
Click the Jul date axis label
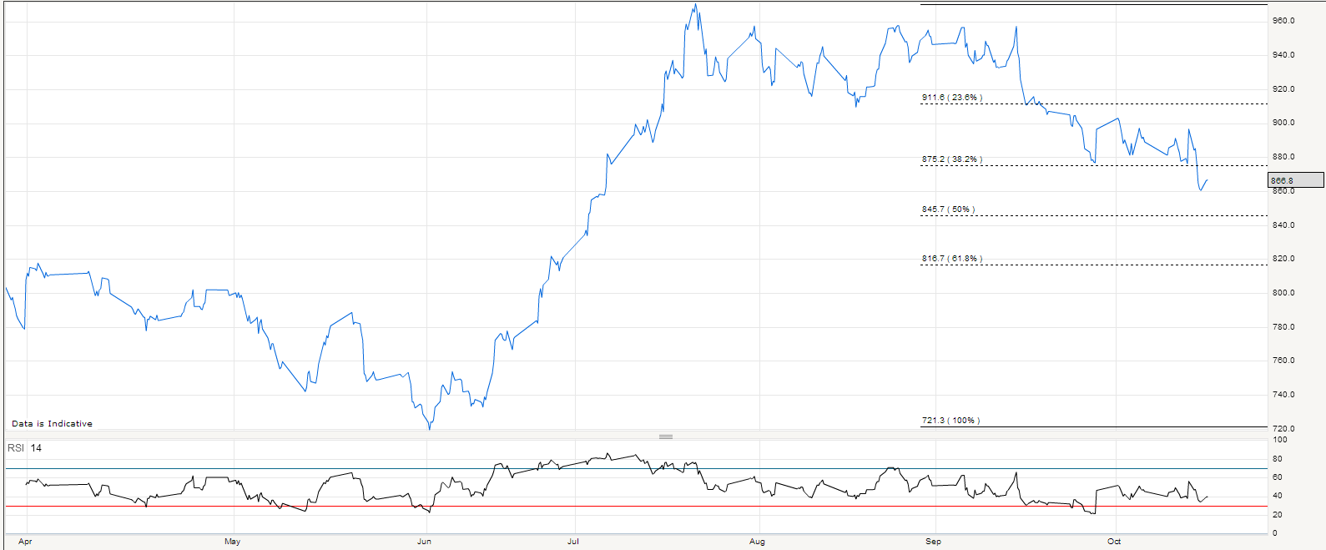tap(572, 542)
